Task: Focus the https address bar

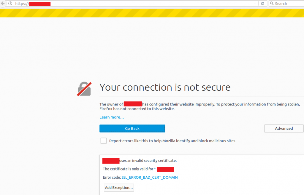Action: click(134, 4)
